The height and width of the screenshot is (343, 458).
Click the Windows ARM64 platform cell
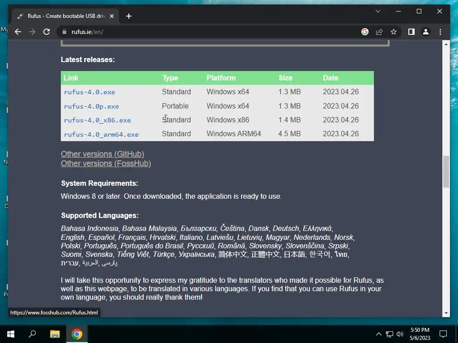coord(233,134)
